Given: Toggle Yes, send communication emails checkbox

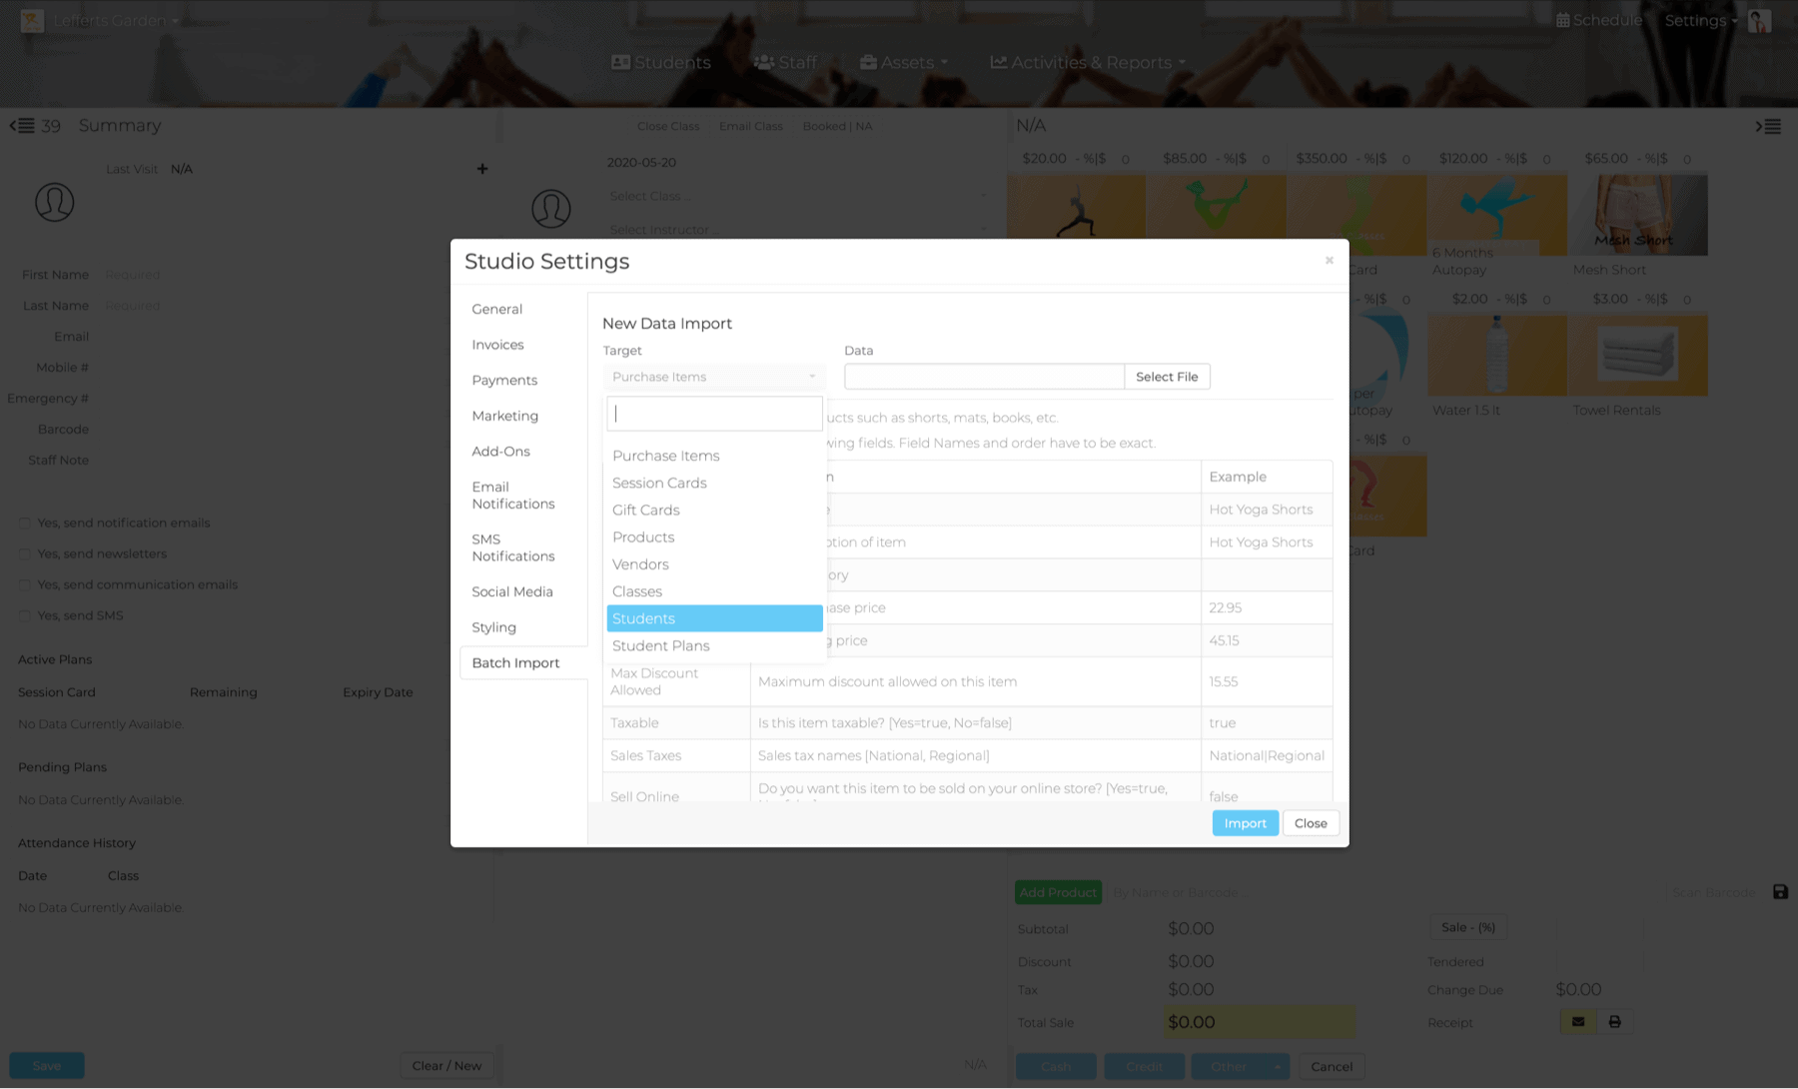Looking at the screenshot, I should [x=24, y=585].
